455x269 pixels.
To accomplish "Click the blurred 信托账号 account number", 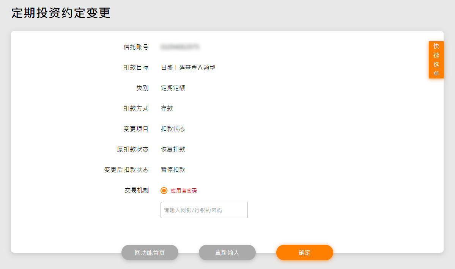I will (x=180, y=47).
